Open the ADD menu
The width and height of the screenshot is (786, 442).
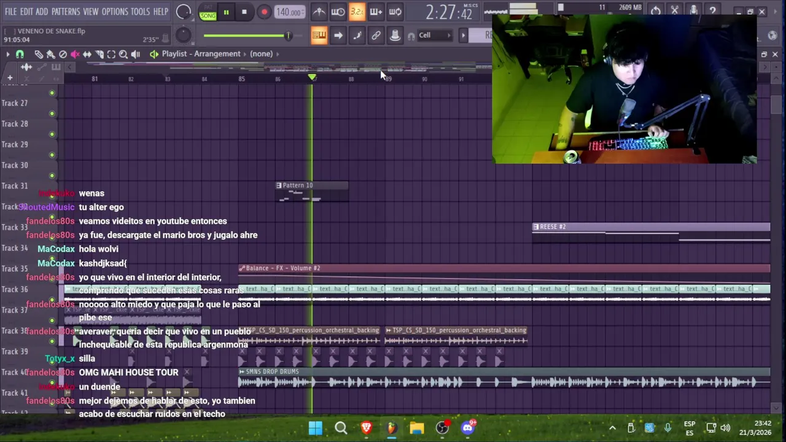[42, 12]
